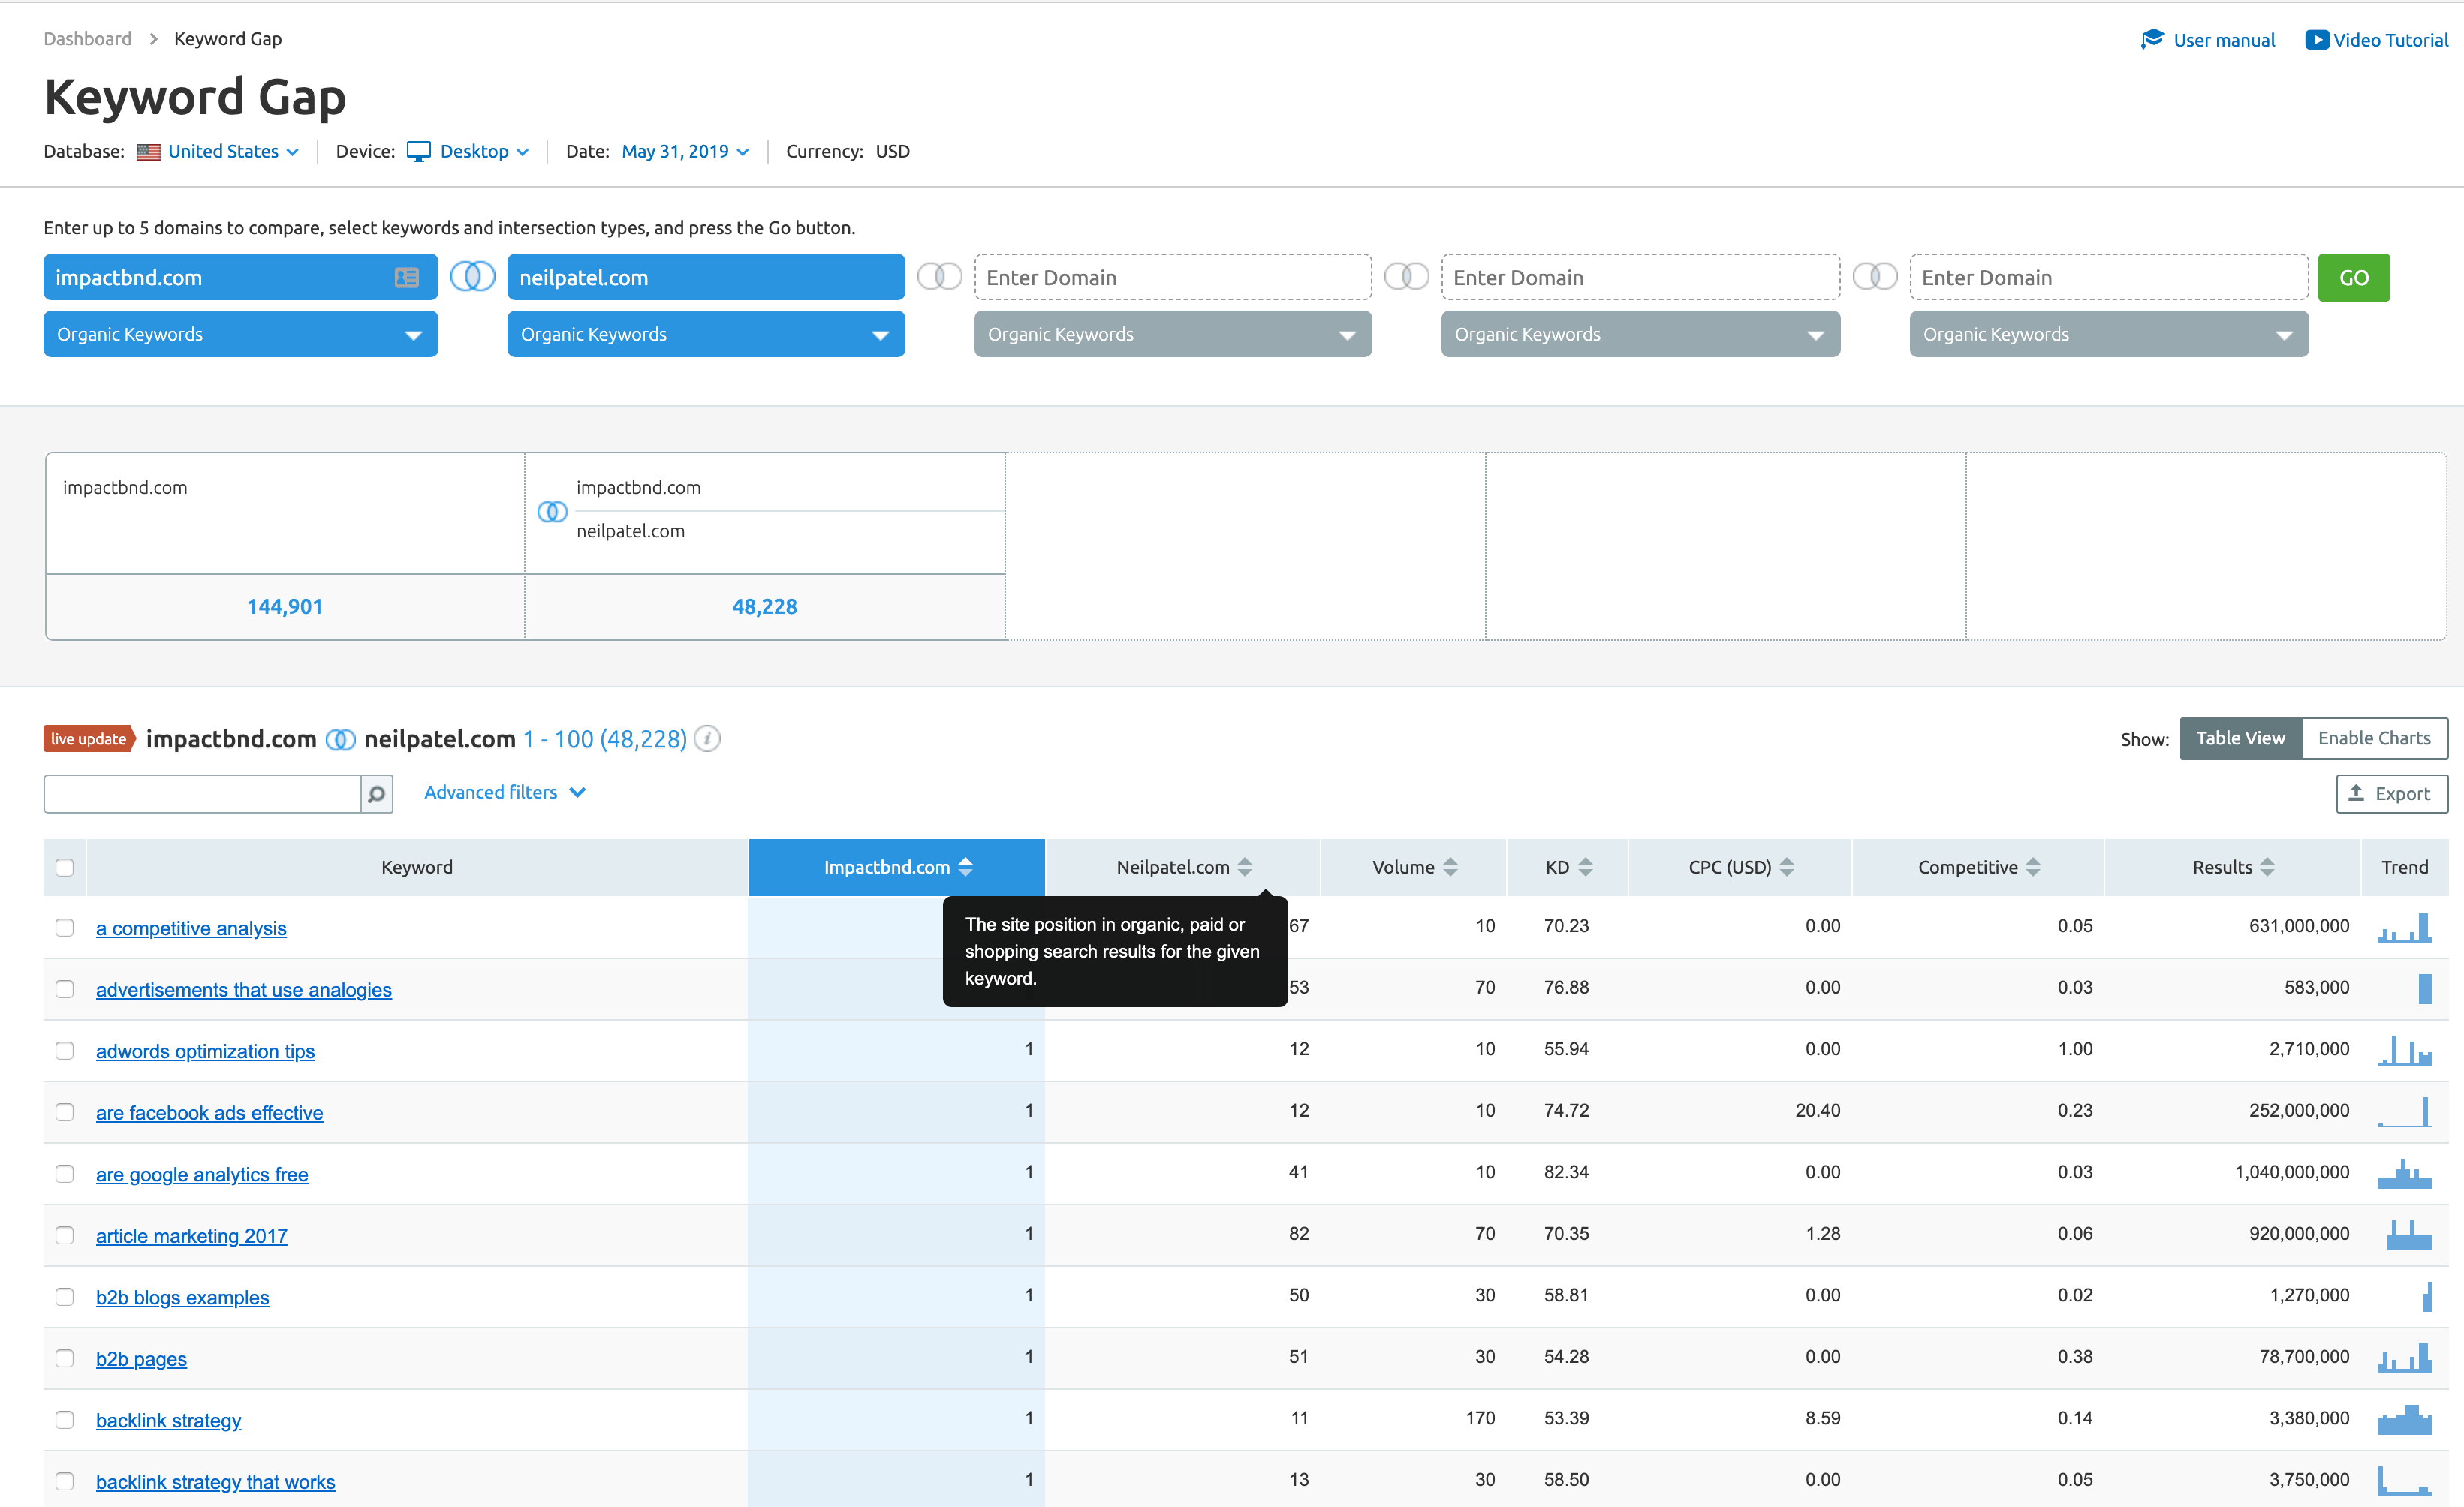Click the desktop monitor icon
The height and width of the screenshot is (1507, 2464).
[x=419, y=152]
